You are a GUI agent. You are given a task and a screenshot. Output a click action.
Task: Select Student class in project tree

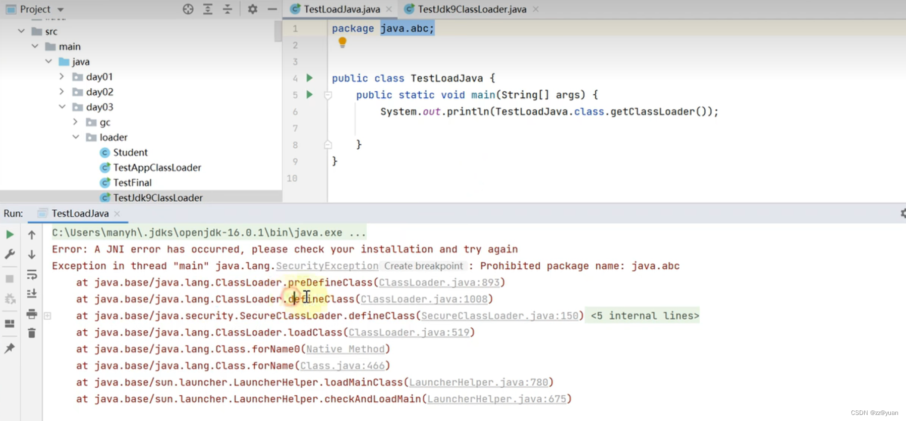[130, 152]
